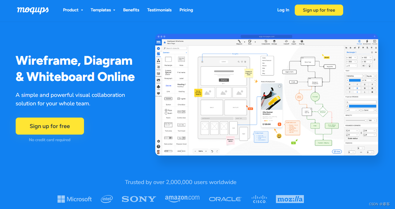Screen dimensions: 395x209
Task: Select the Note tool in toolbar
Action: click(x=250, y=42)
